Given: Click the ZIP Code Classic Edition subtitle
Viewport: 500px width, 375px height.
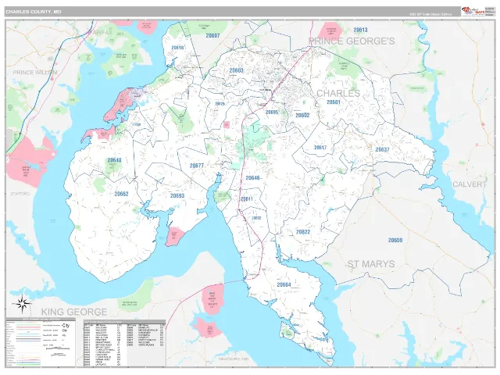Looking at the screenshot, I should pyautogui.click(x=430, y=14).
